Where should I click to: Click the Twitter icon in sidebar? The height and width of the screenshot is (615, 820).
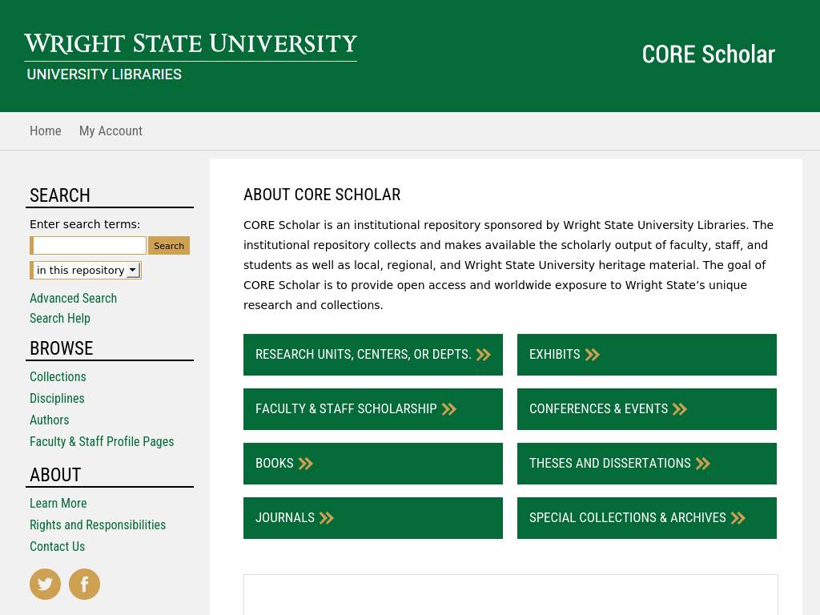click(x=45, y=584)
